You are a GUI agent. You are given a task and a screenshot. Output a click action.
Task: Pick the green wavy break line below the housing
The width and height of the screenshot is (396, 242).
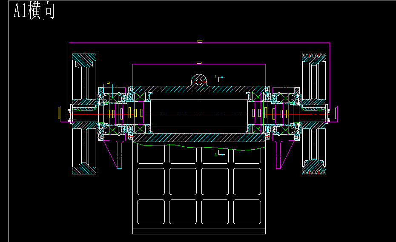199,146
